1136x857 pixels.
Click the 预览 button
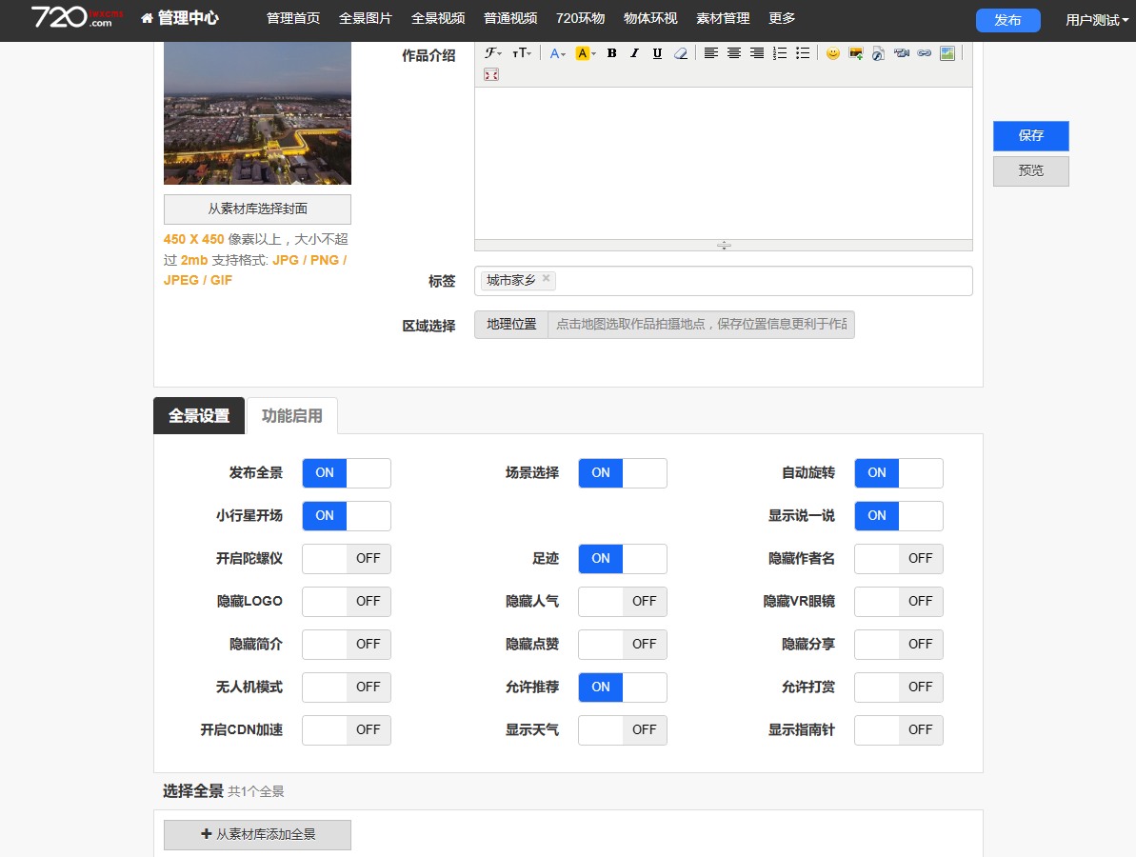[1031, 171]
